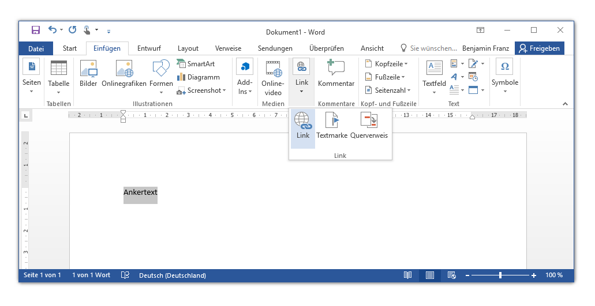Insert a Querverweis cross-reference
Viewport: 595px width, 306px height.
pos(369,126)
